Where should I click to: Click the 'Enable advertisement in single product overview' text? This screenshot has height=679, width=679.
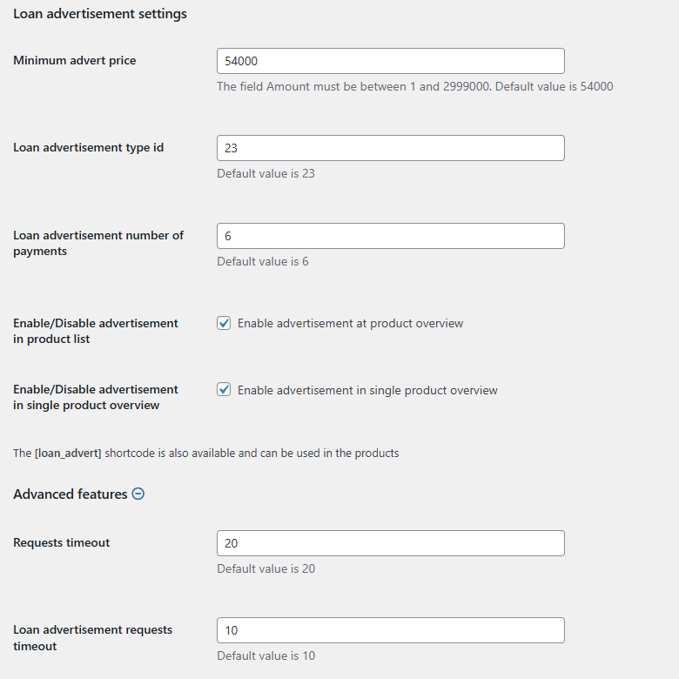pos(367,390)
